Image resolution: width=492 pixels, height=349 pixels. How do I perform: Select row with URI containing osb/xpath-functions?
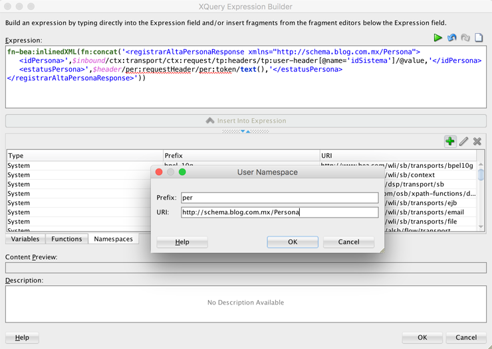pyautogui.click(x=241, y=194)
